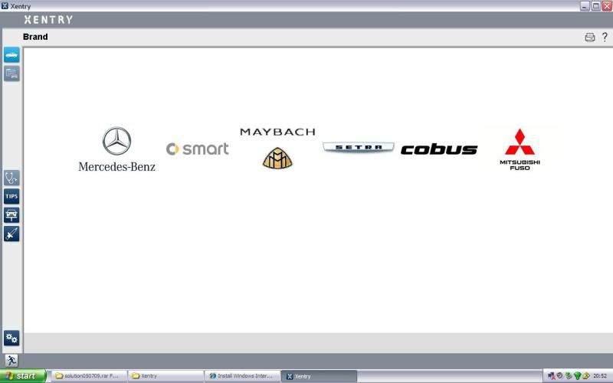Click the measuring probe tool icon

11,234
